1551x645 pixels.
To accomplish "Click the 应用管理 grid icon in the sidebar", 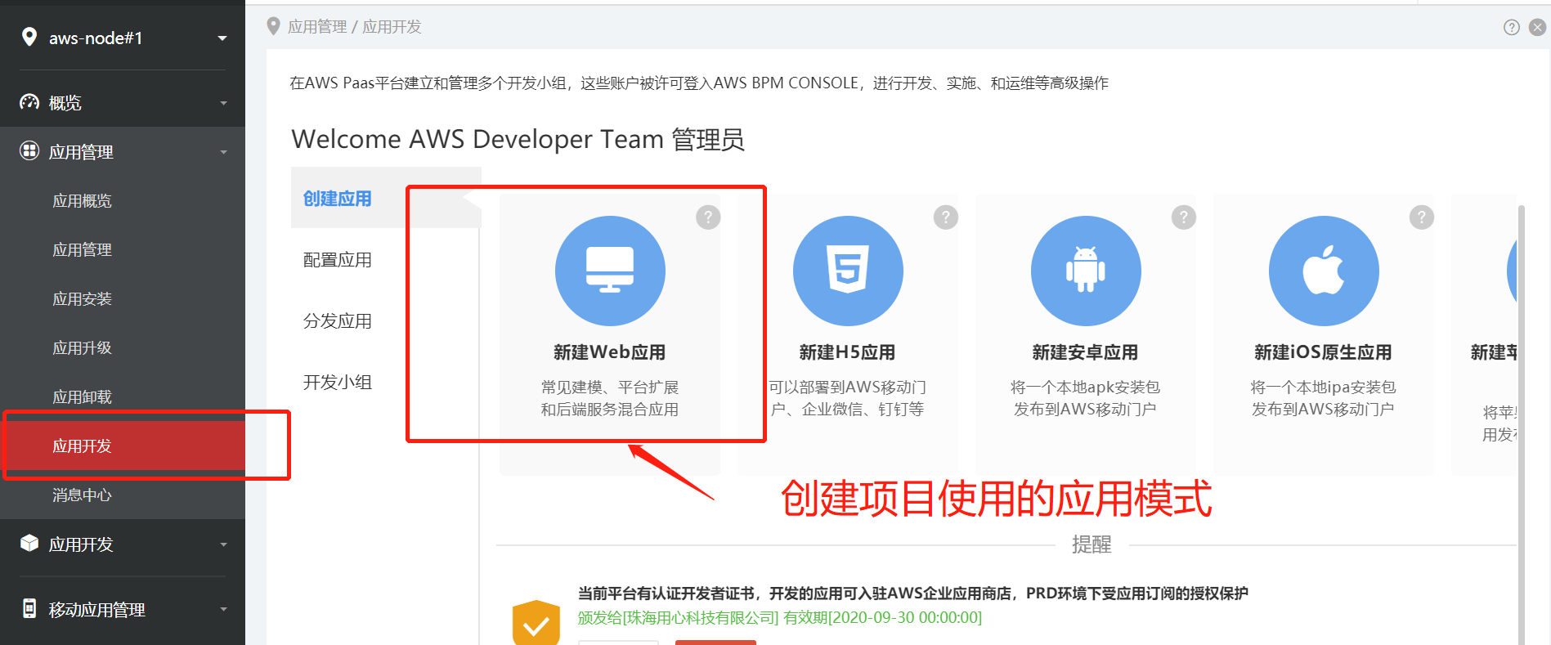I will click(x=29, y=150).
